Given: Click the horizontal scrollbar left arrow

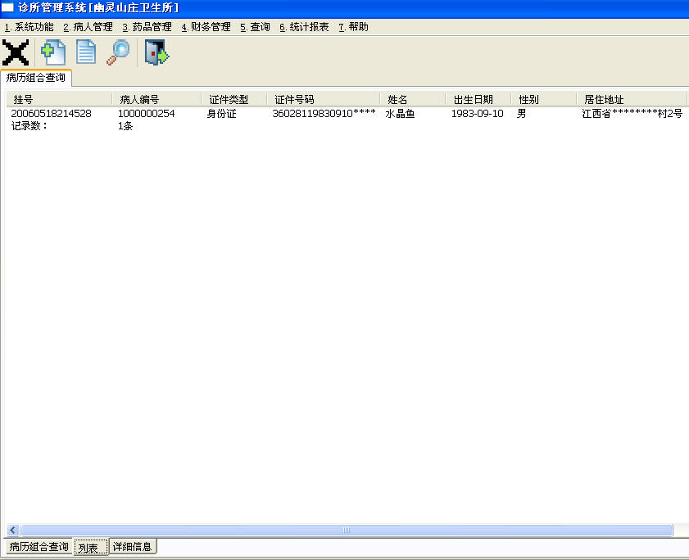Looking at the screenshot, I should [x=13, y=531].
